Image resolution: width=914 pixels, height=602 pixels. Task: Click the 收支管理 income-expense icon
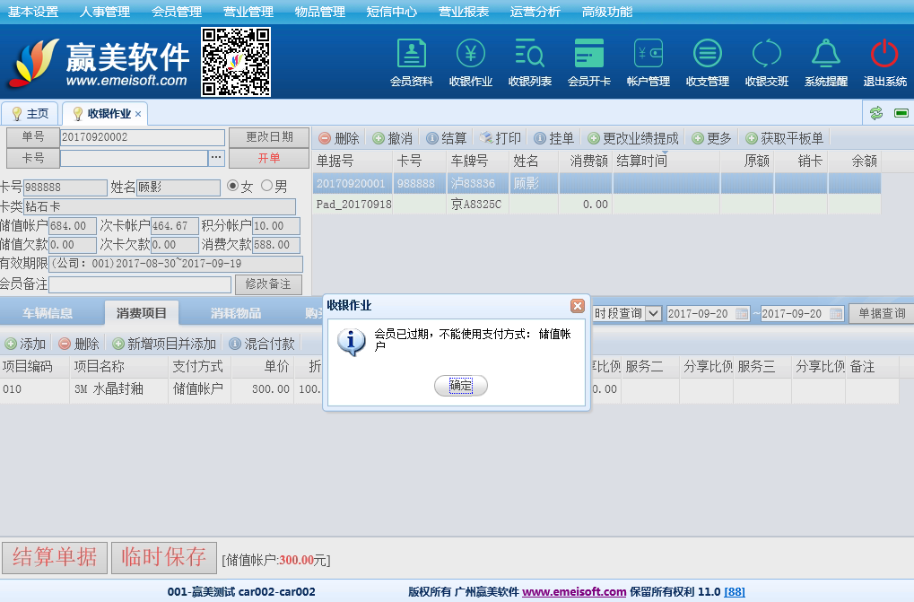[x=708, y=62]
